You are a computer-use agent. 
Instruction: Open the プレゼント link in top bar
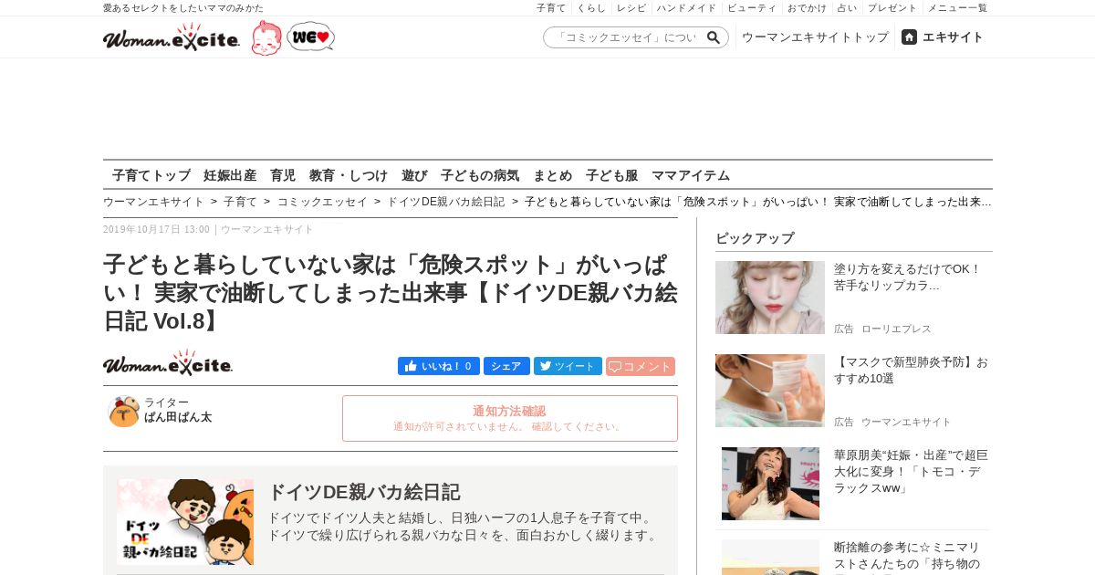(x=892, y=7)
